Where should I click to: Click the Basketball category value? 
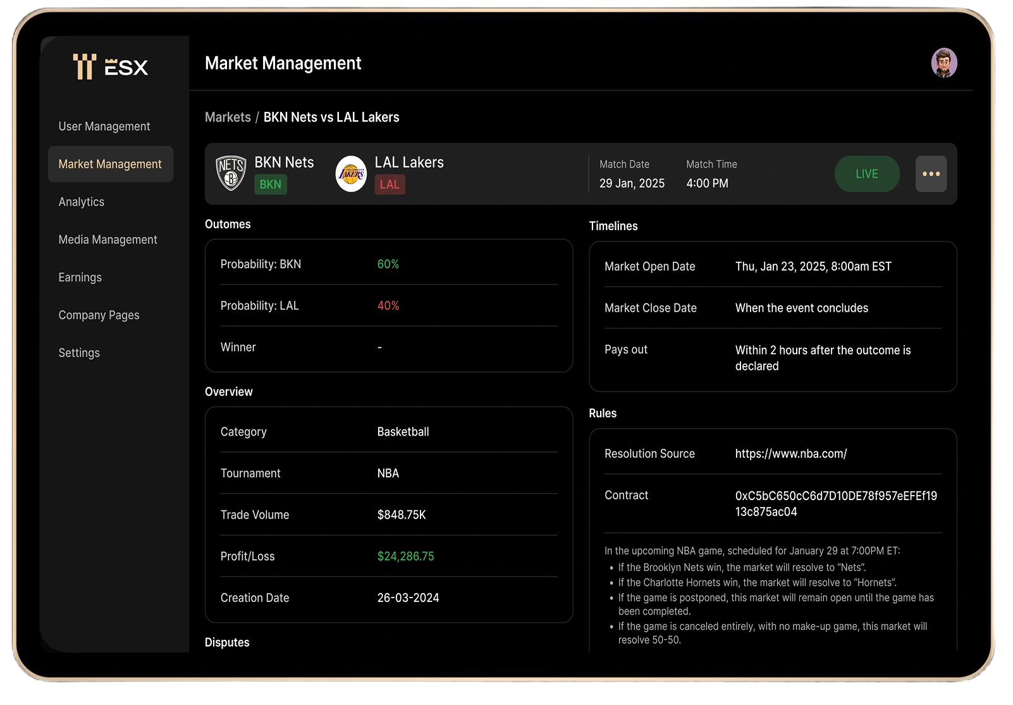[403, 432]
